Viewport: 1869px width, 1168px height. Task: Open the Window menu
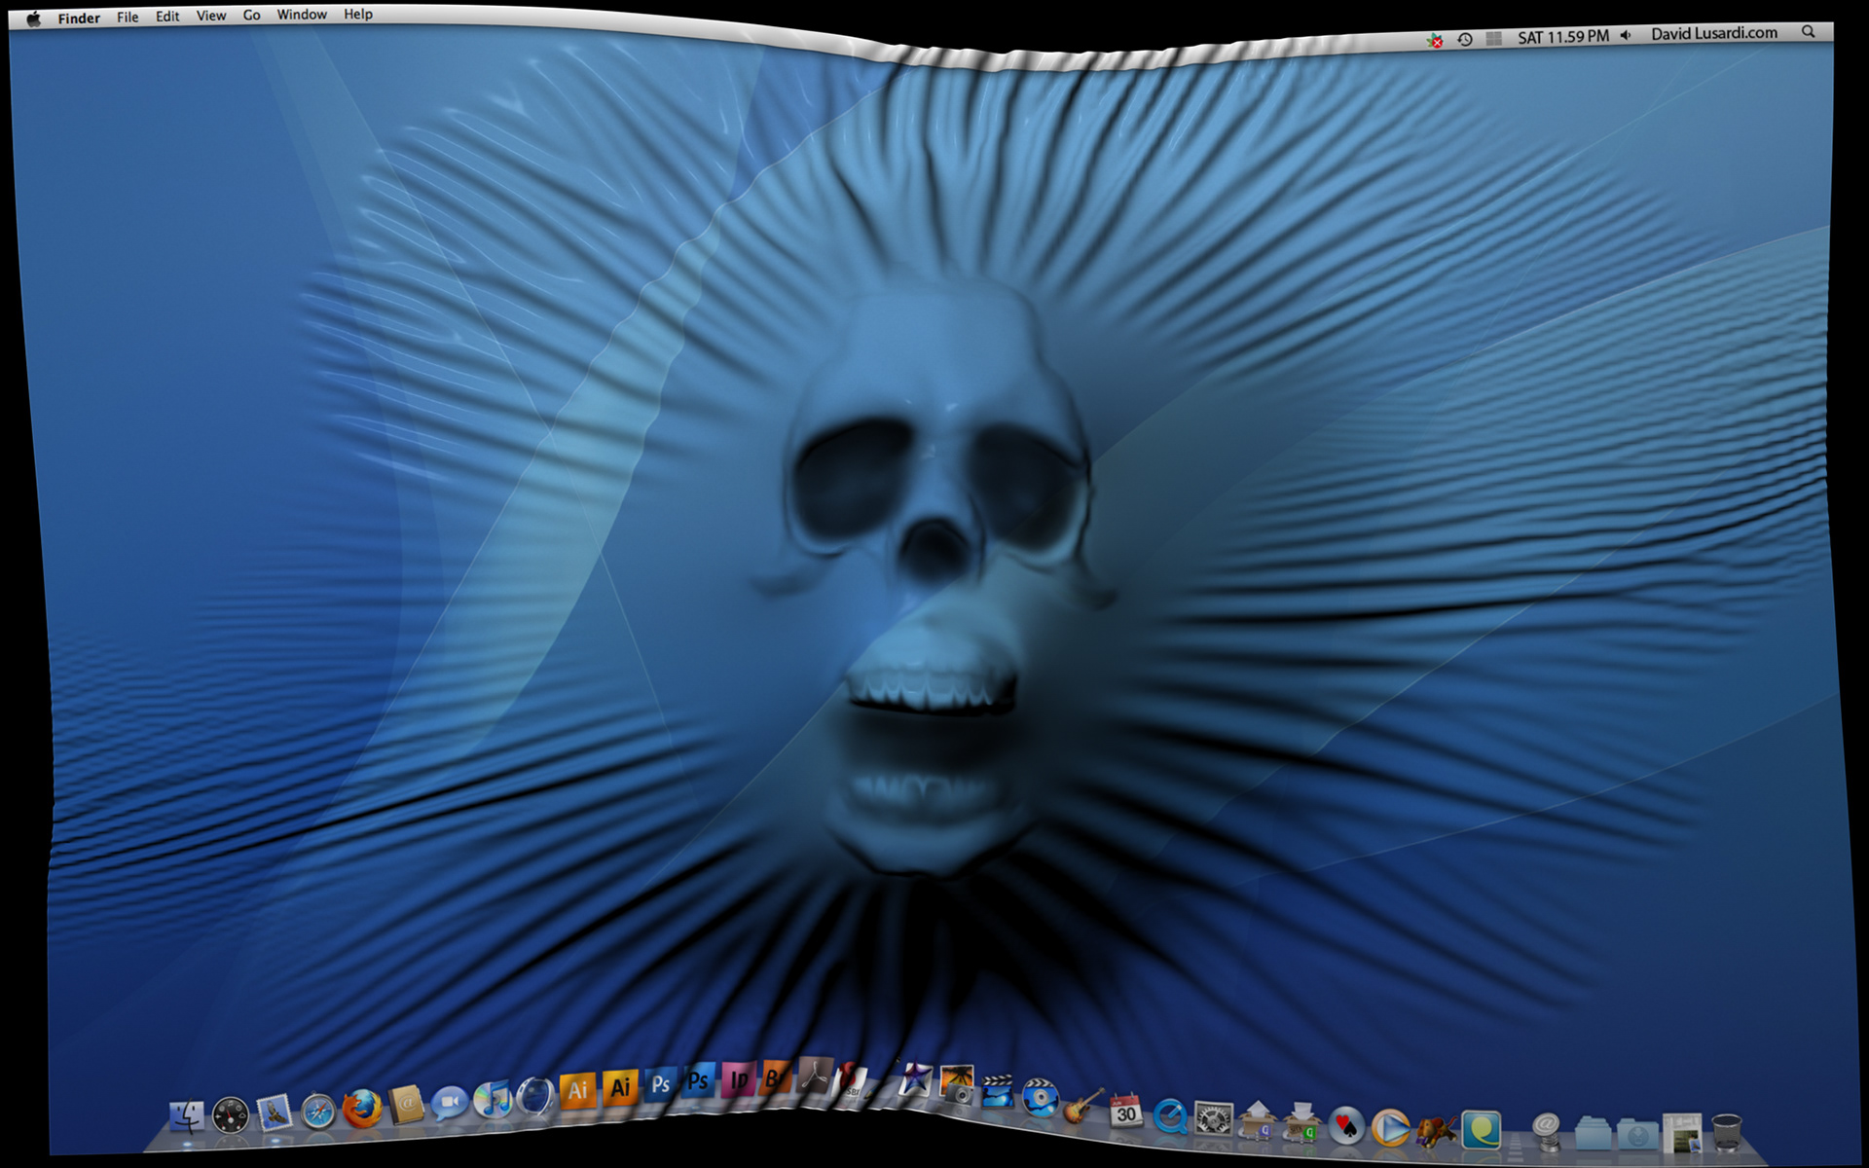pyautogui.click(x=302, y=15)
